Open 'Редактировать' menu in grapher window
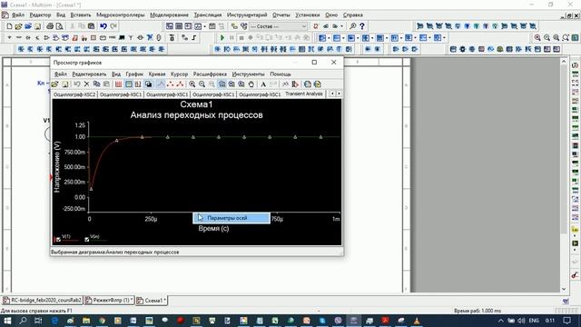Image resolution: width=581 pixels, height=327 pixels. point(89,74)
